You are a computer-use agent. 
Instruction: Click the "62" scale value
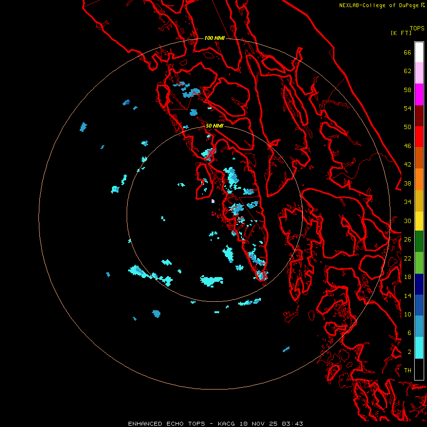click(408, 71)
